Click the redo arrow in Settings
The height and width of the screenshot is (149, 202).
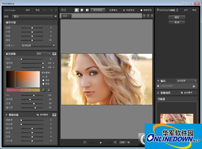click(x=51, y=10)
